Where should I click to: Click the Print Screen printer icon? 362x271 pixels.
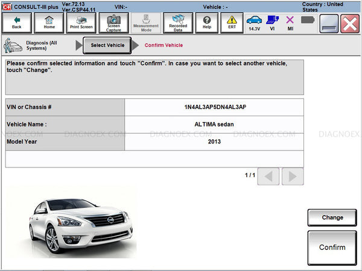point(81,23)
